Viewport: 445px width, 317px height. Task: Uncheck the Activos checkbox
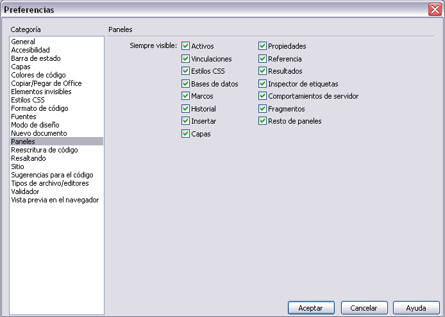185,46
